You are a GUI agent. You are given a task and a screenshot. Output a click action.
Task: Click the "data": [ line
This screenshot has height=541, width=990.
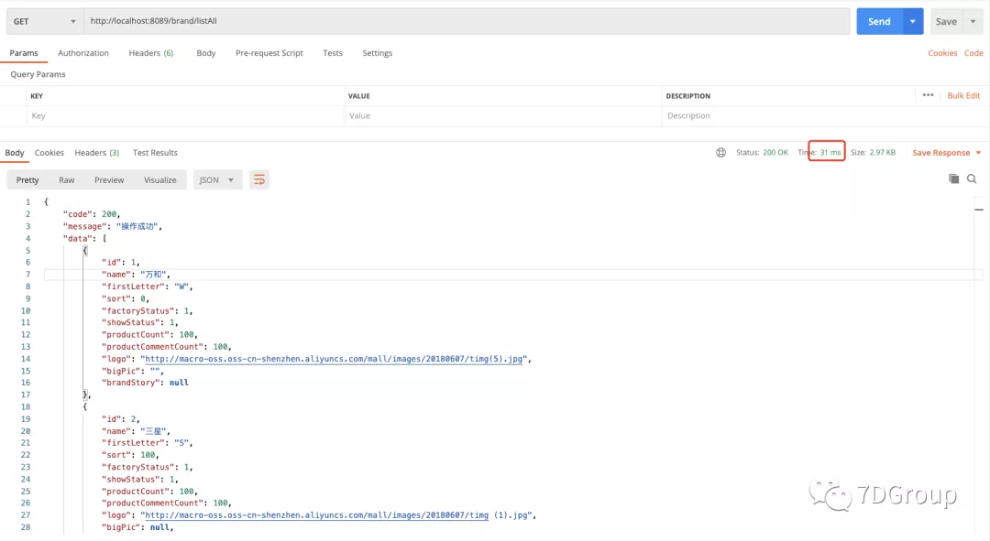click(85, 238)
